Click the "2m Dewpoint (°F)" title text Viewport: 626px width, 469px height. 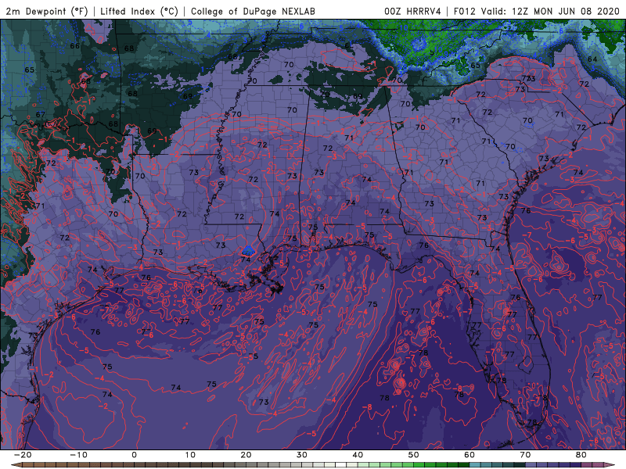[47, 12]
